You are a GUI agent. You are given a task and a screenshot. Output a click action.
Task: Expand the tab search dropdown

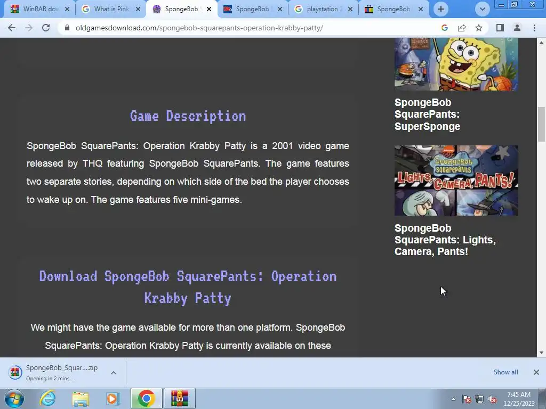point(482,9)
